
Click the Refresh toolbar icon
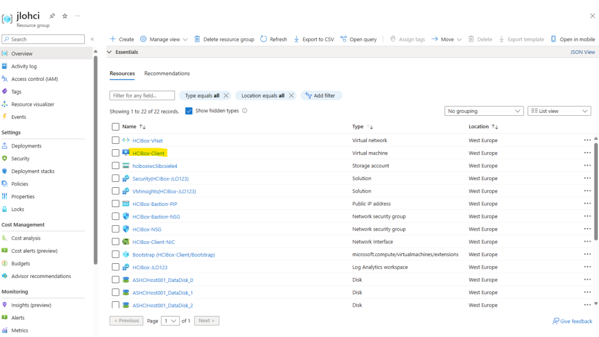coord(264,39)
